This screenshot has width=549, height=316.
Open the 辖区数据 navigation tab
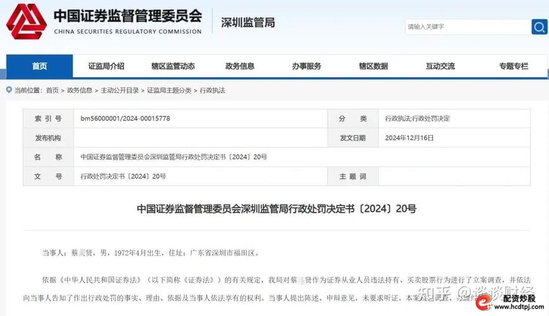[373, 66]
